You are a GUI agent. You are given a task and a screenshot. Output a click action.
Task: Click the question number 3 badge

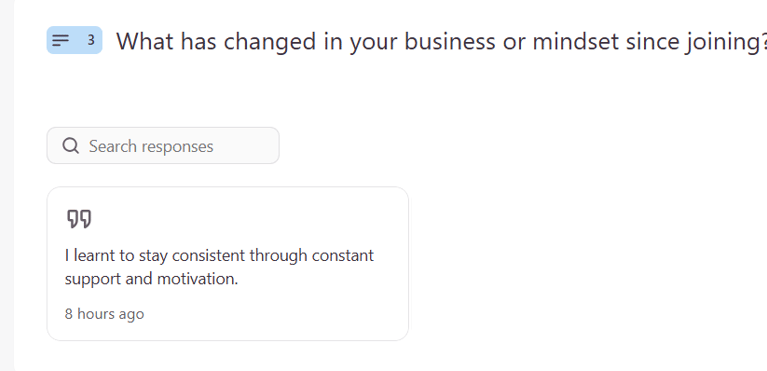(x=91, y=40)
